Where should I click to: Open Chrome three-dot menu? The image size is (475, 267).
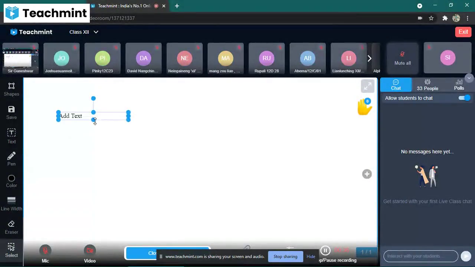(x=468, y=18)
